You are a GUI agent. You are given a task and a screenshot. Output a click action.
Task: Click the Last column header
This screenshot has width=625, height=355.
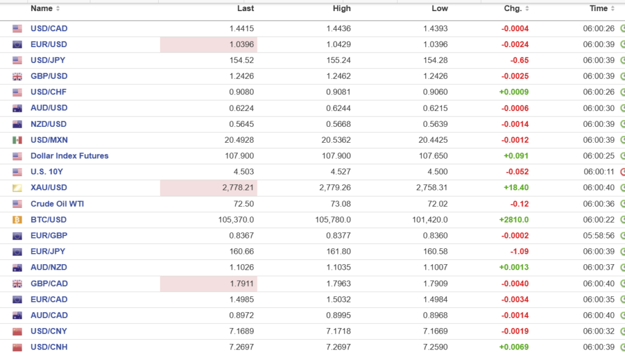(245, 9)
